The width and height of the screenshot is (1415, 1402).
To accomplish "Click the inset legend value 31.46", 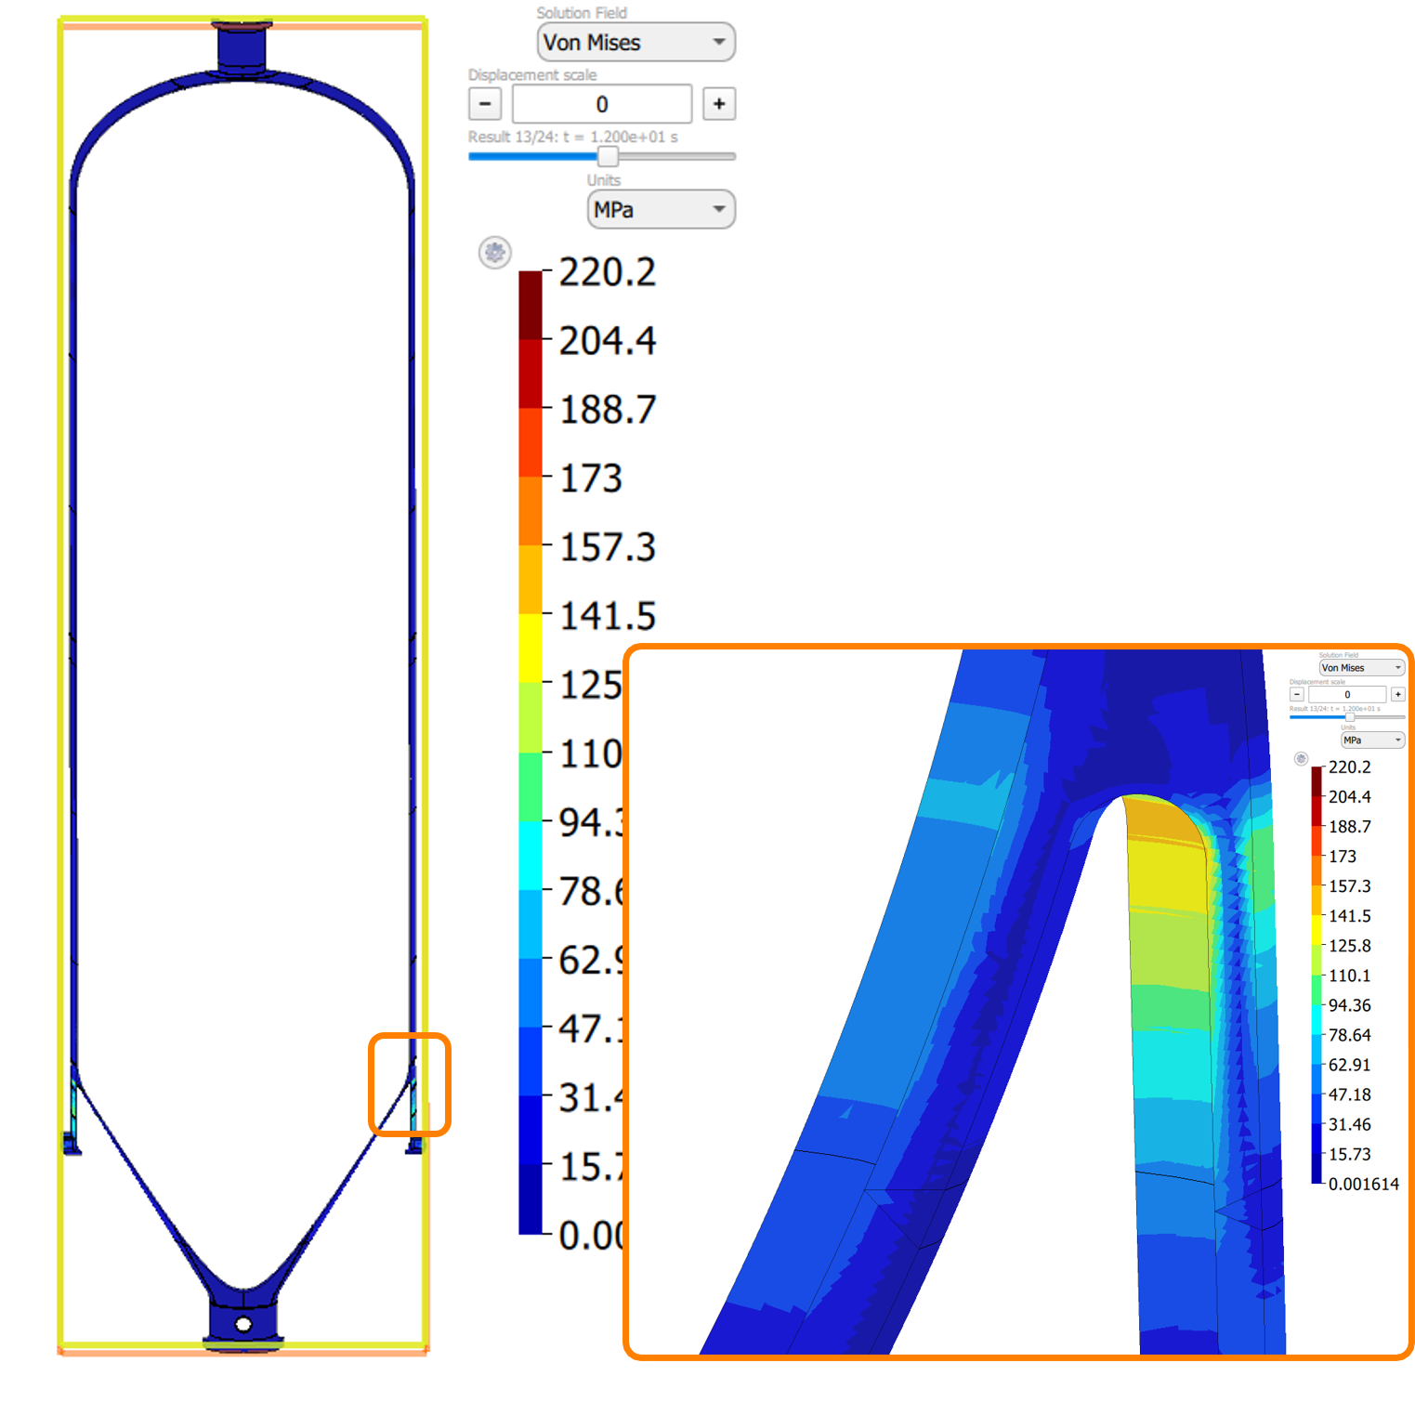I will click(1350, 1124).
